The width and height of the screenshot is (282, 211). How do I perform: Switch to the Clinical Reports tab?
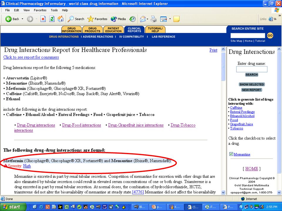(134, 30)
